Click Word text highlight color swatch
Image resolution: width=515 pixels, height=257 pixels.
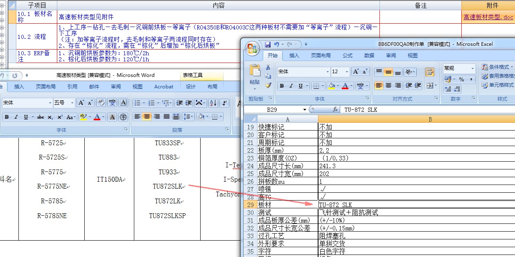83,117
